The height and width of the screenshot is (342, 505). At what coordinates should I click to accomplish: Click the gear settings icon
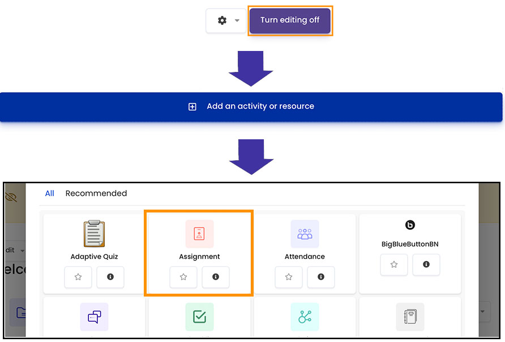click(x=222, y=20)
